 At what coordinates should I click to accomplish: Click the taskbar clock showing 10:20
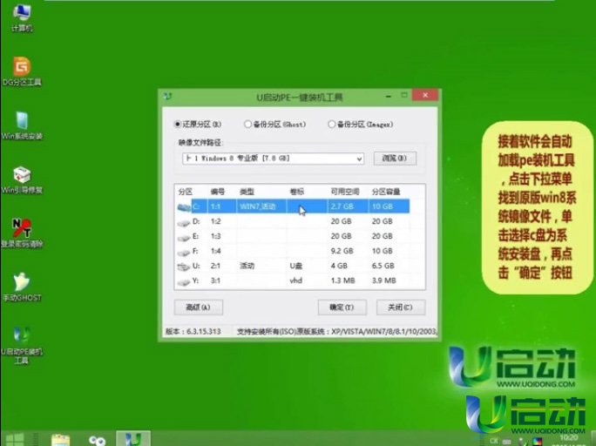coord(569,438)
